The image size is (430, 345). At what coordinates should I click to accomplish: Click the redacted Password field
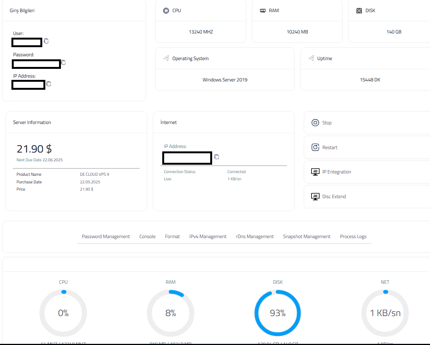[x=36, y=64]
